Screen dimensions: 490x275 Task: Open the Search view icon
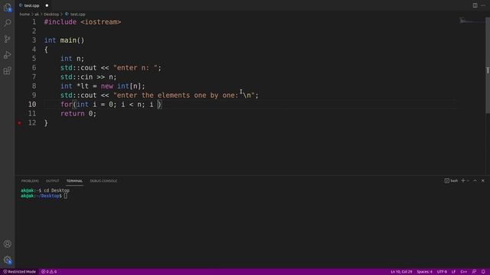pos(8,23)
